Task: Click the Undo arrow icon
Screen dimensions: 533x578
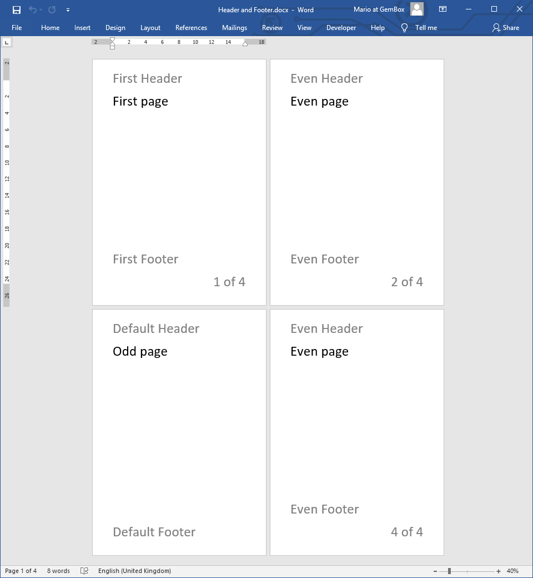Action: [x=32, y=9]
